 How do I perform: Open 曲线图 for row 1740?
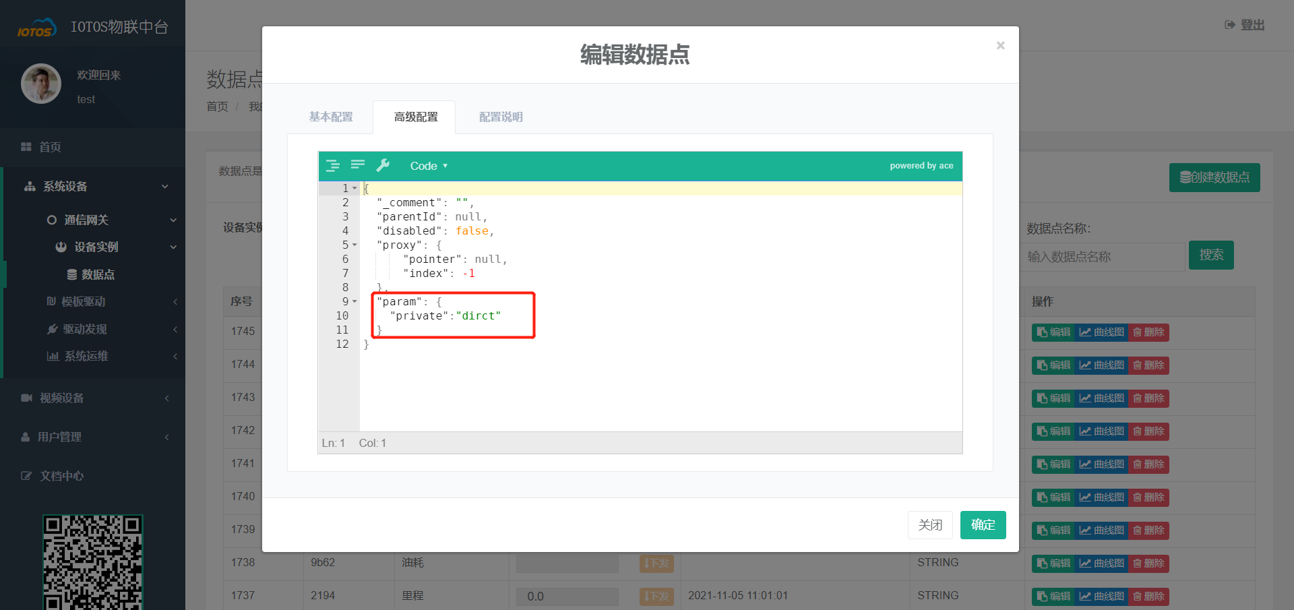1101,497
